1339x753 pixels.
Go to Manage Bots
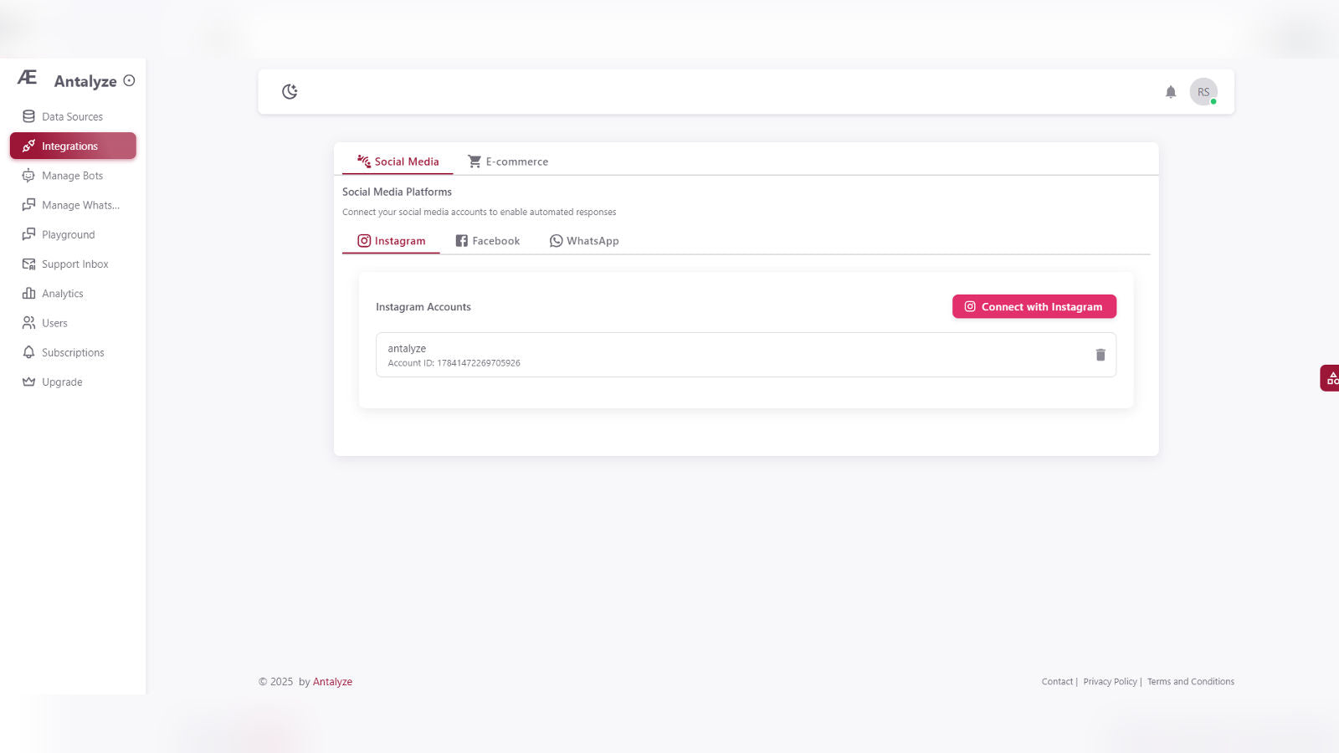pyautogui.click(x=73, y=176)
